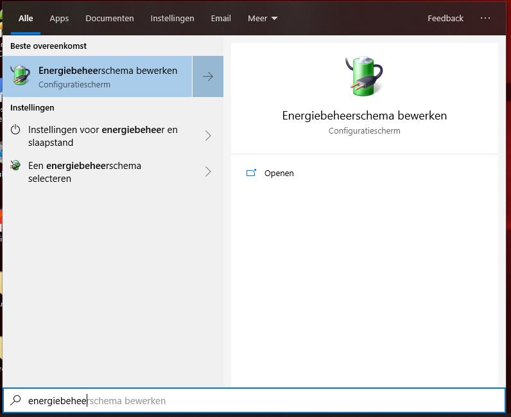The height and width of the screenshot is (417, 511).
Task: Click the Openen link in the preview pane
Action: pos(279,173)
